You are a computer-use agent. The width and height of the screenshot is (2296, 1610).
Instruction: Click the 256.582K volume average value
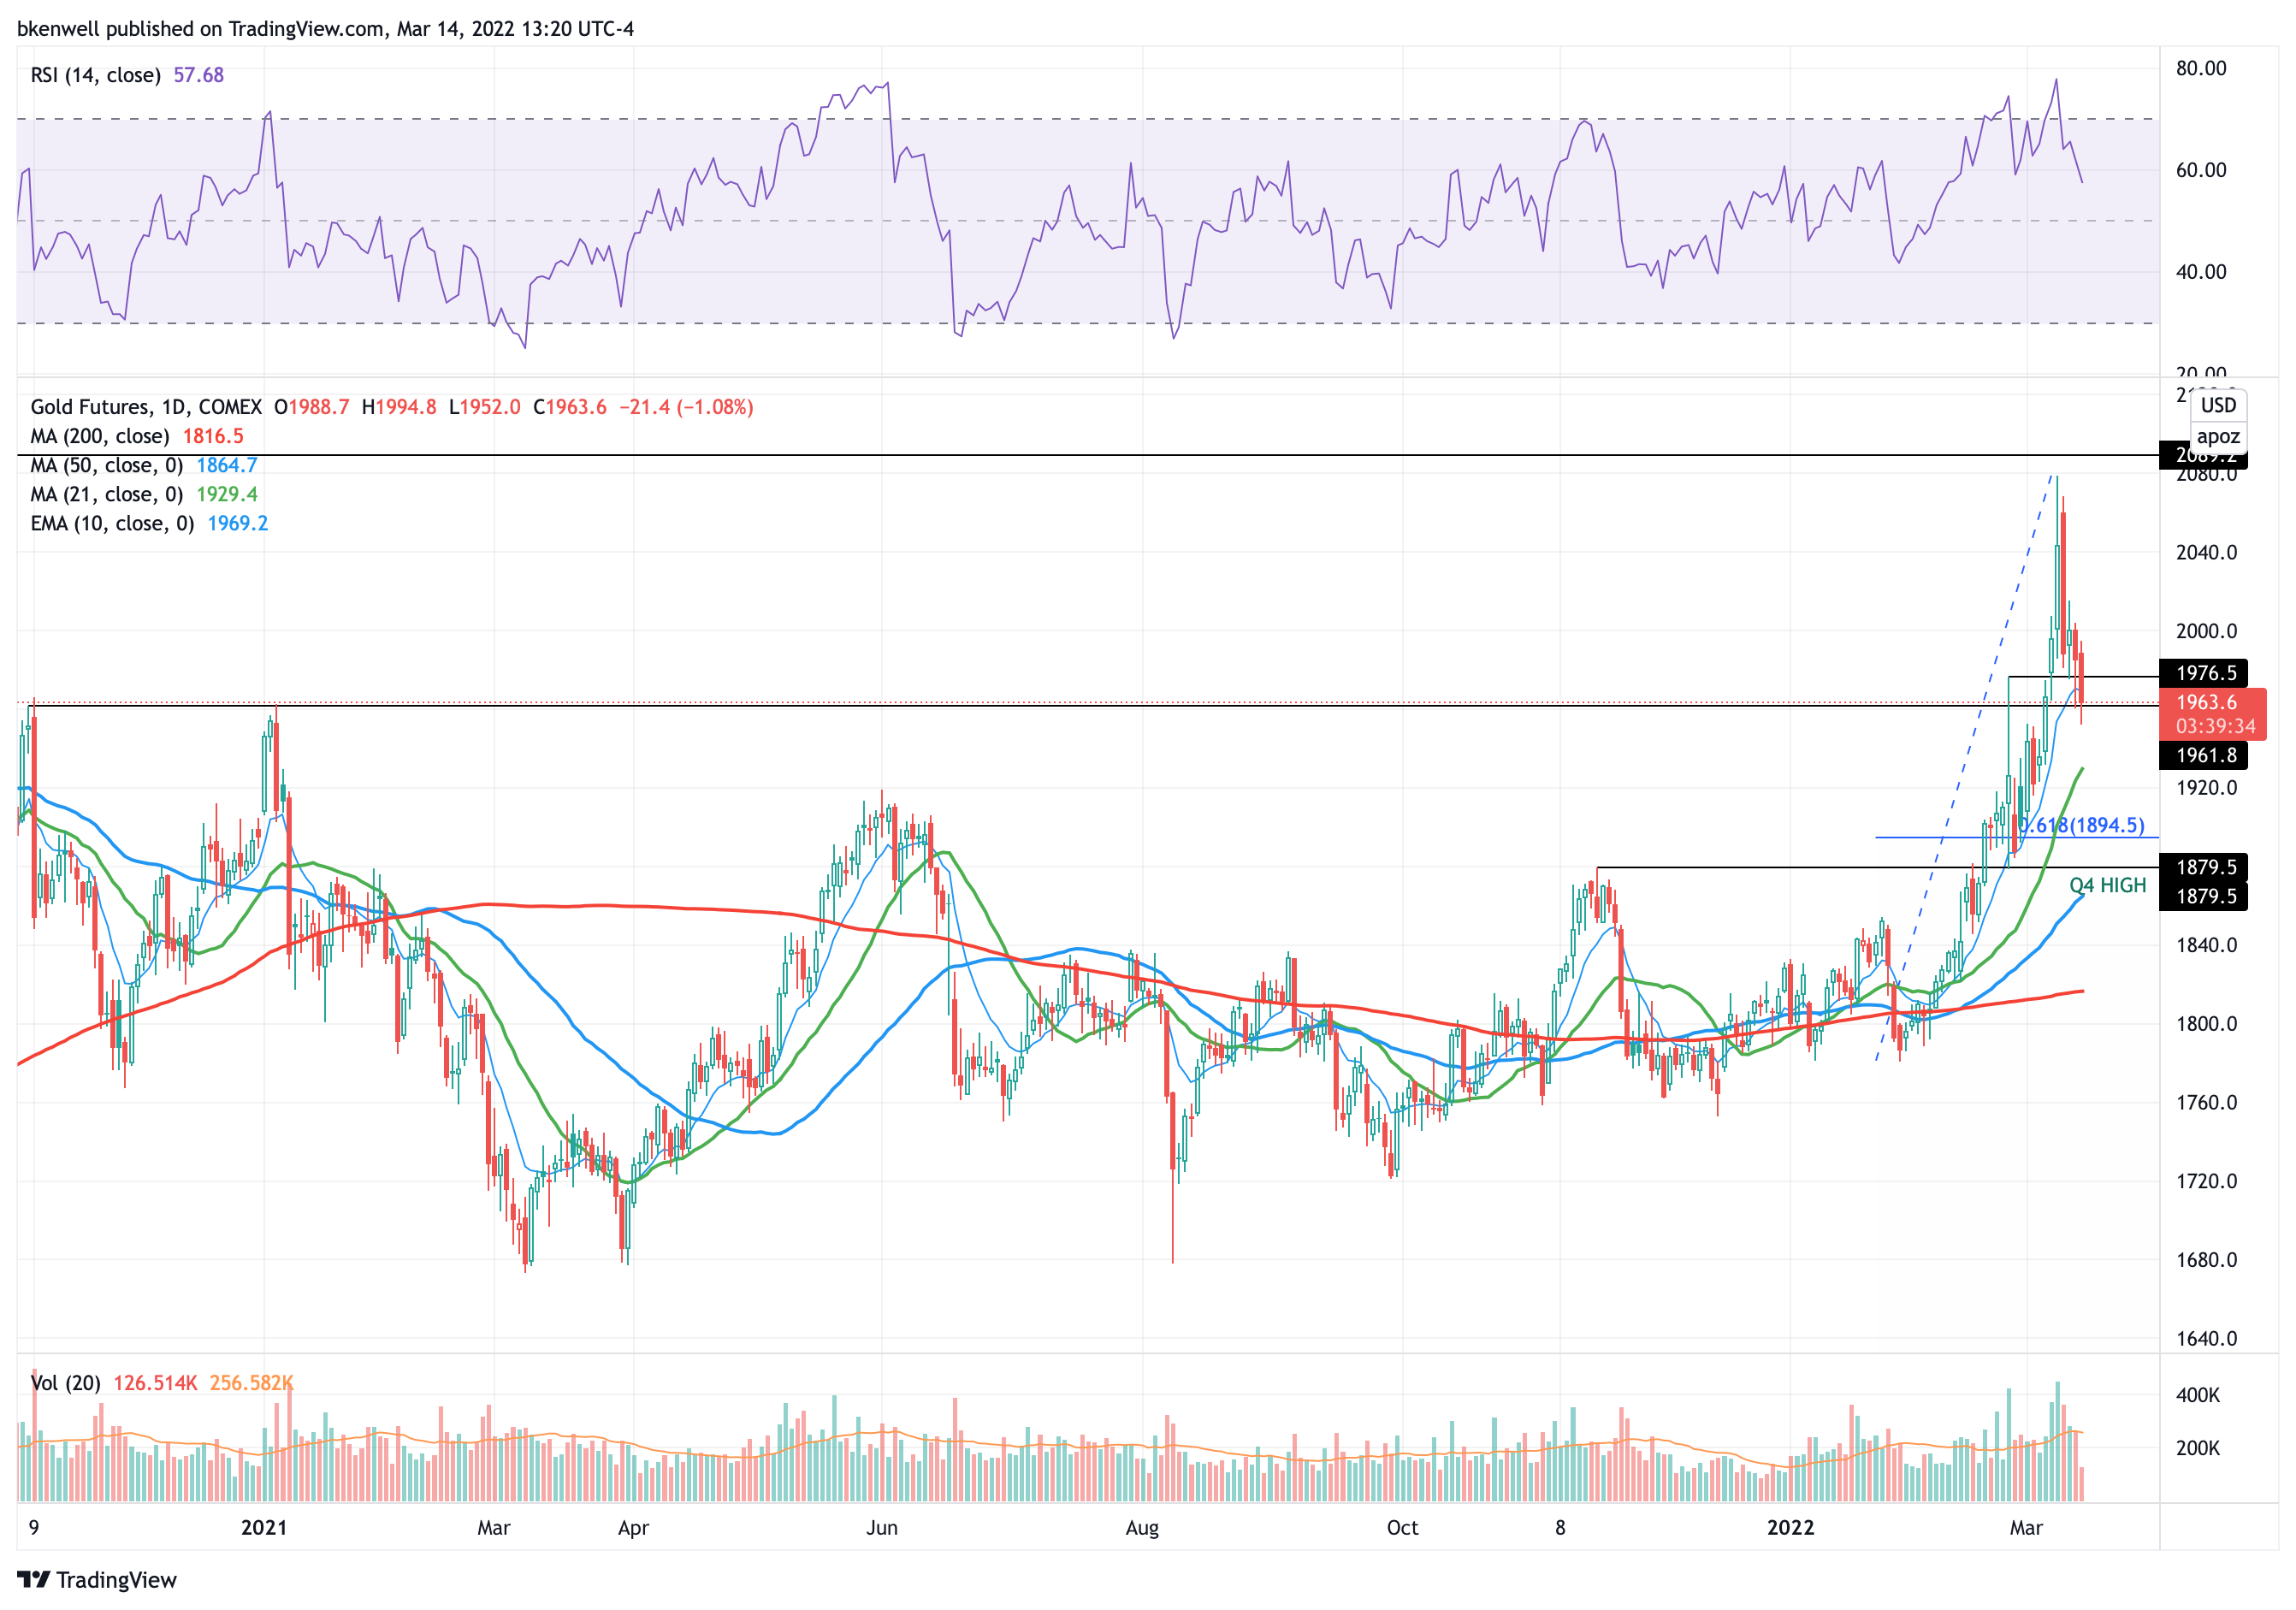pyautogui.click(x=251, y=1382)
